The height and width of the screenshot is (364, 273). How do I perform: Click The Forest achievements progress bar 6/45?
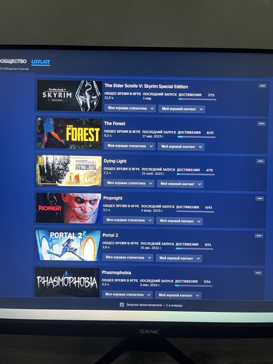197,137
